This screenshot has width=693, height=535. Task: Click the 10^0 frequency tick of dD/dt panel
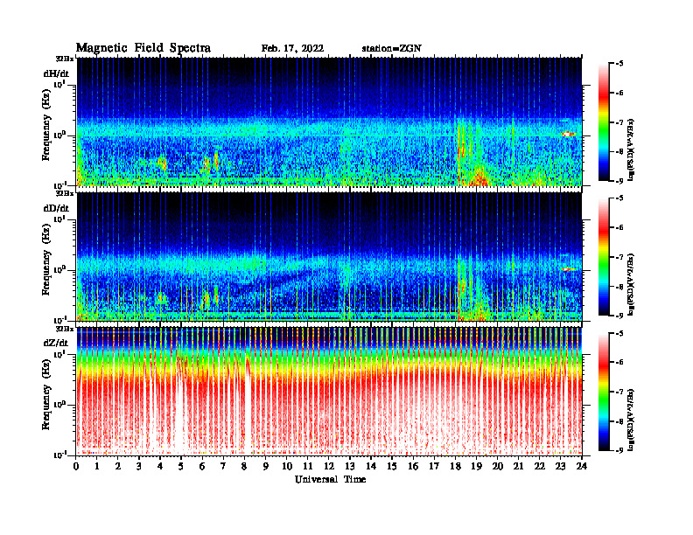(59, 269)
